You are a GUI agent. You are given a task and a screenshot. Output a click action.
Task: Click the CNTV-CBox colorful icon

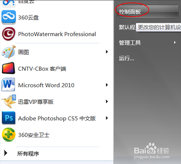tap(8, 68)
